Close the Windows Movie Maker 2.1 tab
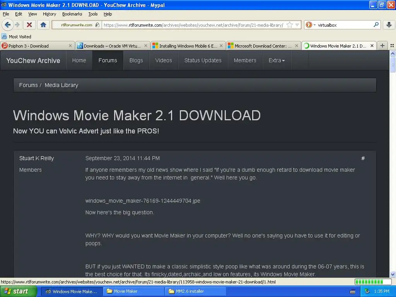Viewport: 396px width, 297px height. 372,46
